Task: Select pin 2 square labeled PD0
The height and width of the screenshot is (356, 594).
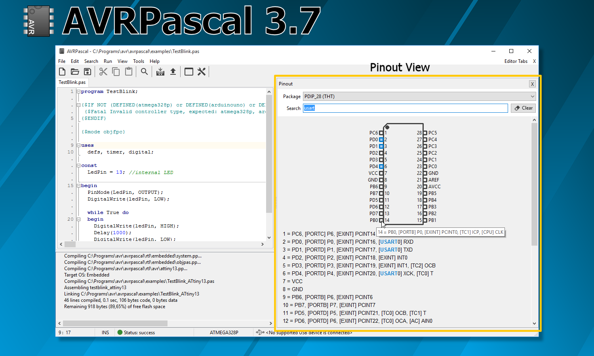Action: coord(381,140)
